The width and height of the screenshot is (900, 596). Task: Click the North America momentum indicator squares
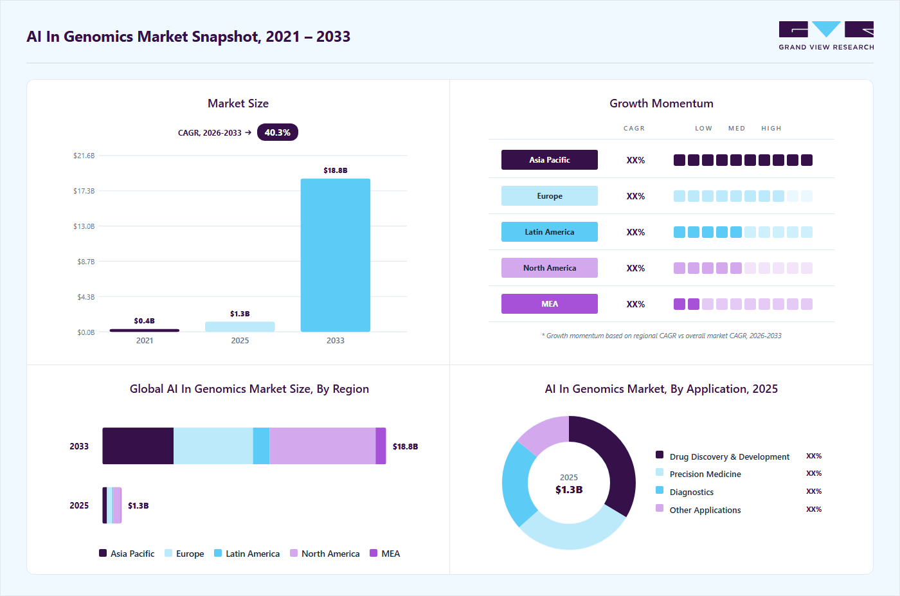pyautogui.click(x=743, y=268)
